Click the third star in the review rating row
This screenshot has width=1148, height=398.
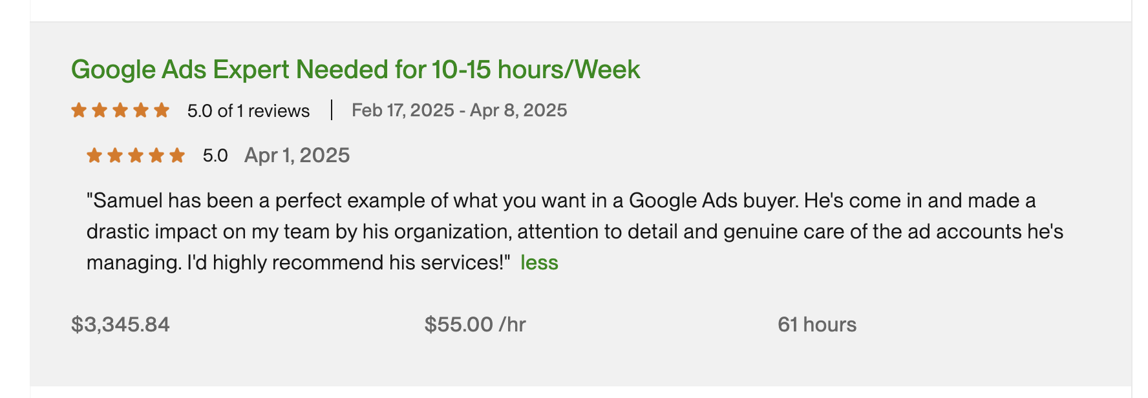tap(135, 154)
